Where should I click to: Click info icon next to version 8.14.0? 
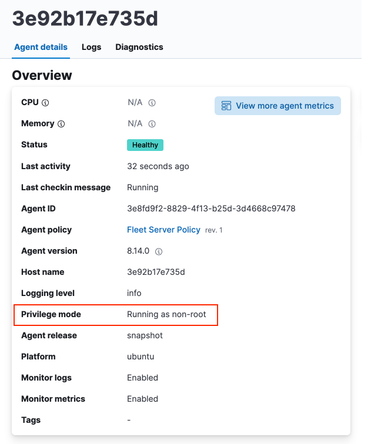(159, 251)
